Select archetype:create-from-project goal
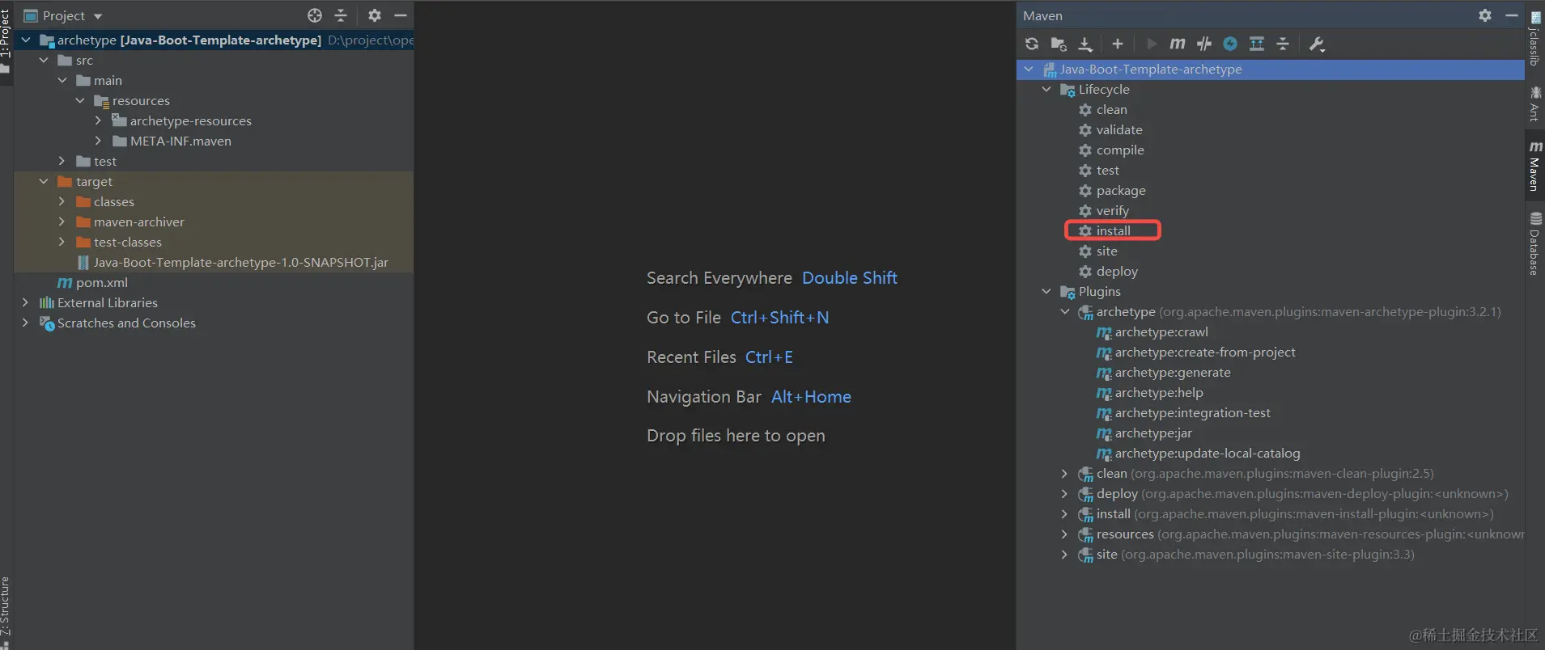Image resolution: width=1545 pixels, height=650 pixels. click(x=1205, y=352)
